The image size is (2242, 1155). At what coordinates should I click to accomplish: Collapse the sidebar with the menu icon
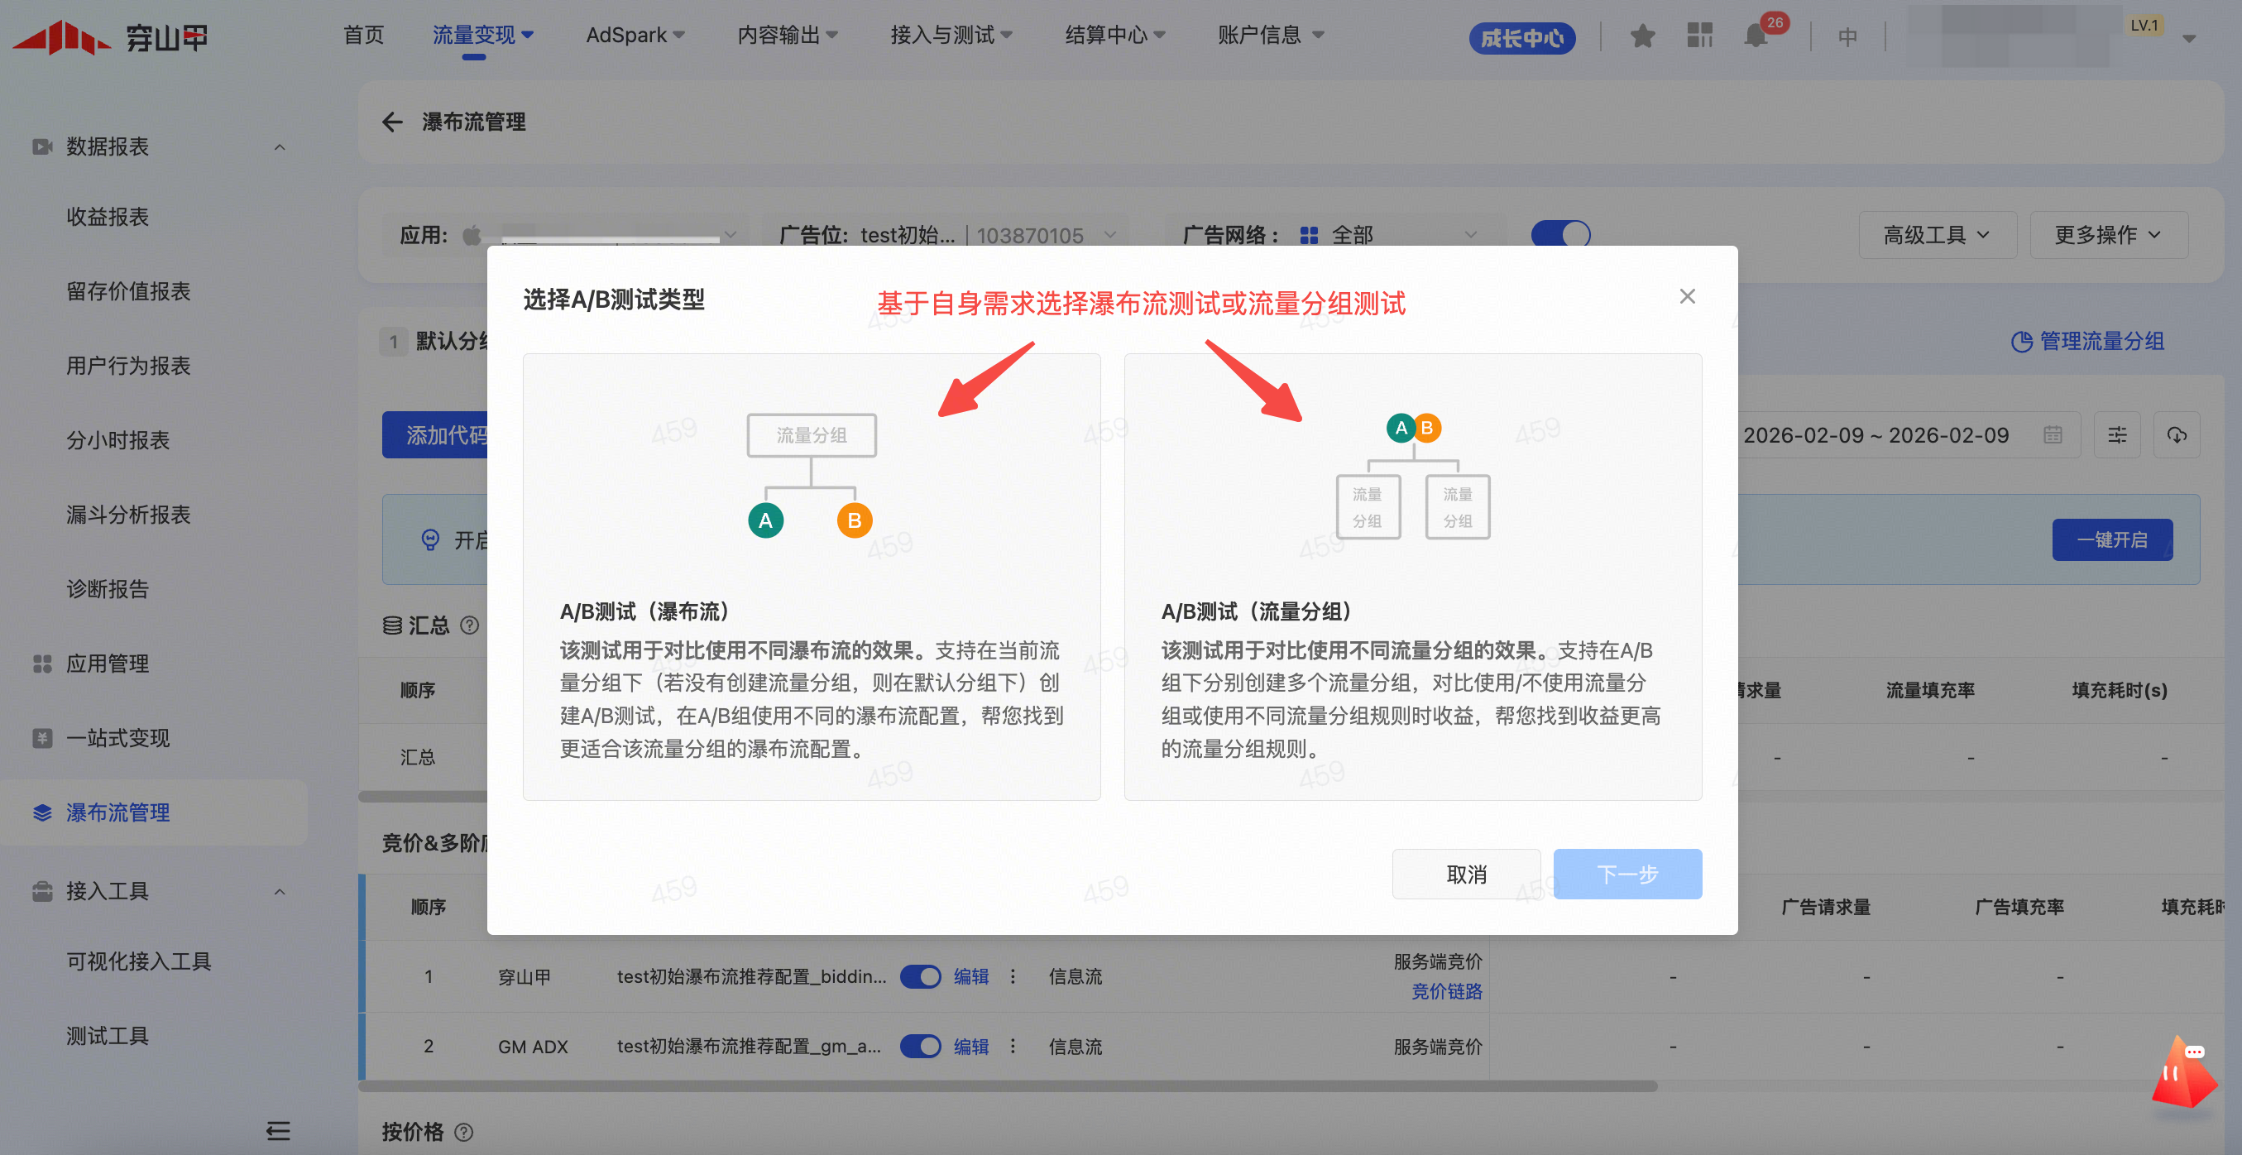(x=278, y=1131)
